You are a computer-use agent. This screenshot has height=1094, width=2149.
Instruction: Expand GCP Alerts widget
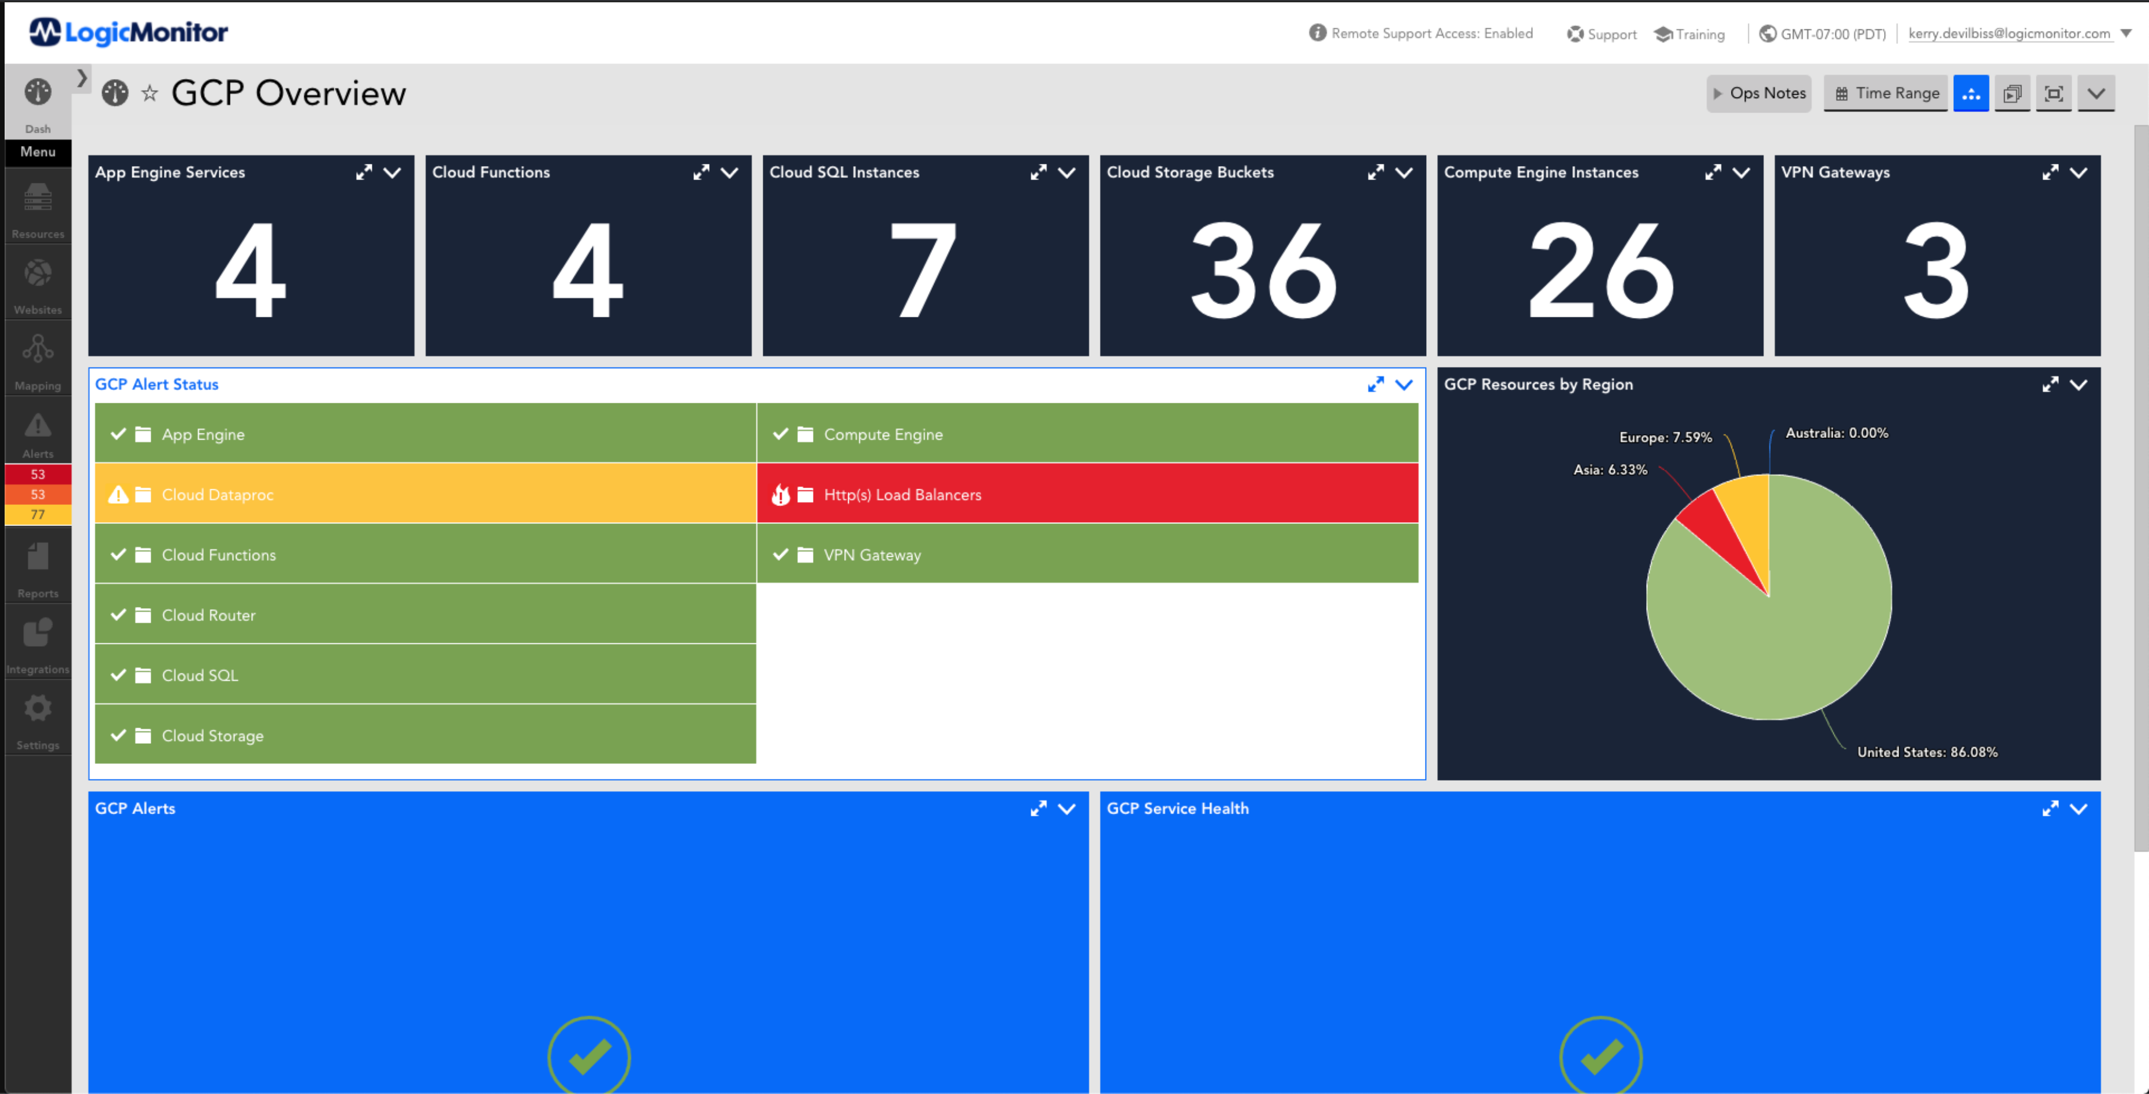pos(1038,808)
